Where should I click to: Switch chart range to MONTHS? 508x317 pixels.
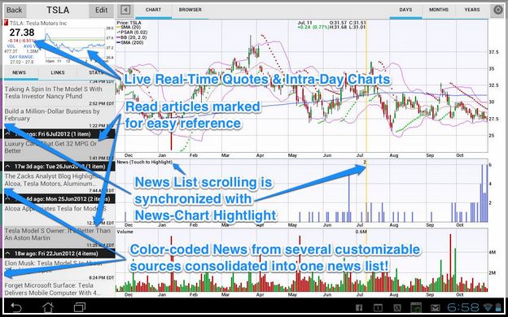[x=439, y=10]
